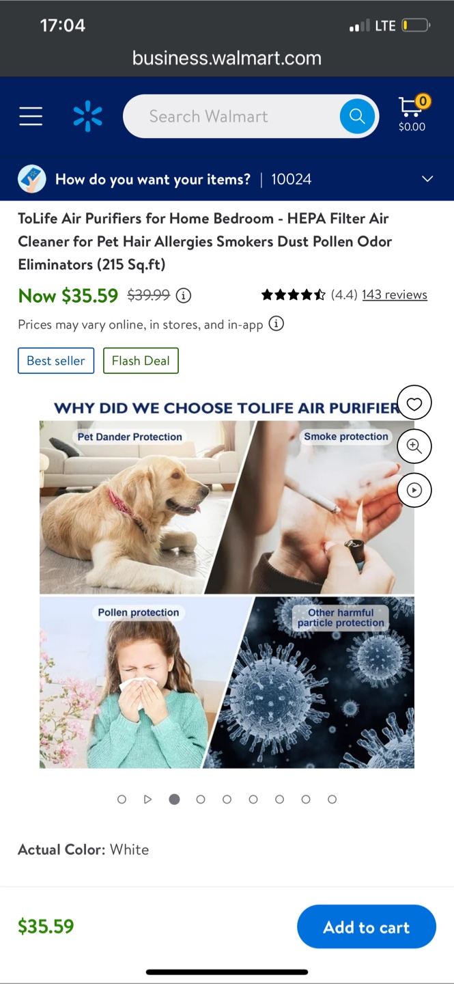Add to cart

coord(367,927)
